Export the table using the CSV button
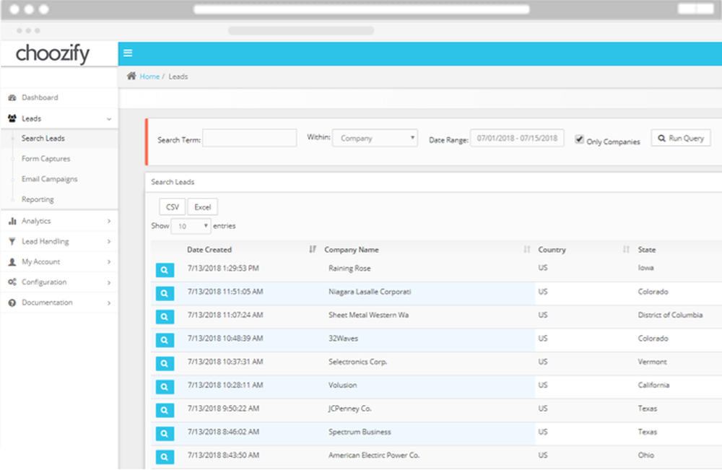Screen dimensions: 722x470 (172, 206)
